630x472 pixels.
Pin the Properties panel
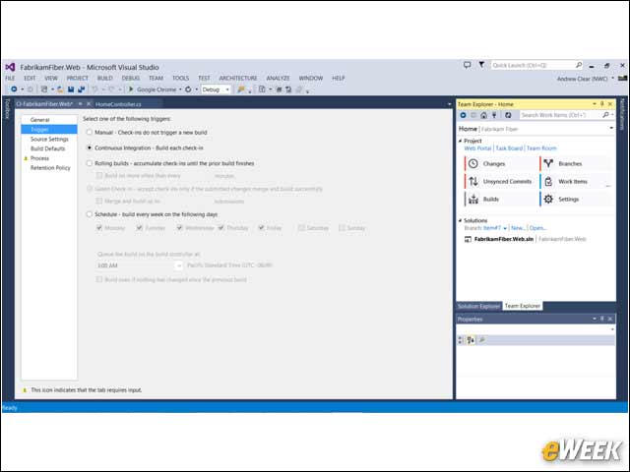click(x=601, y=319)
